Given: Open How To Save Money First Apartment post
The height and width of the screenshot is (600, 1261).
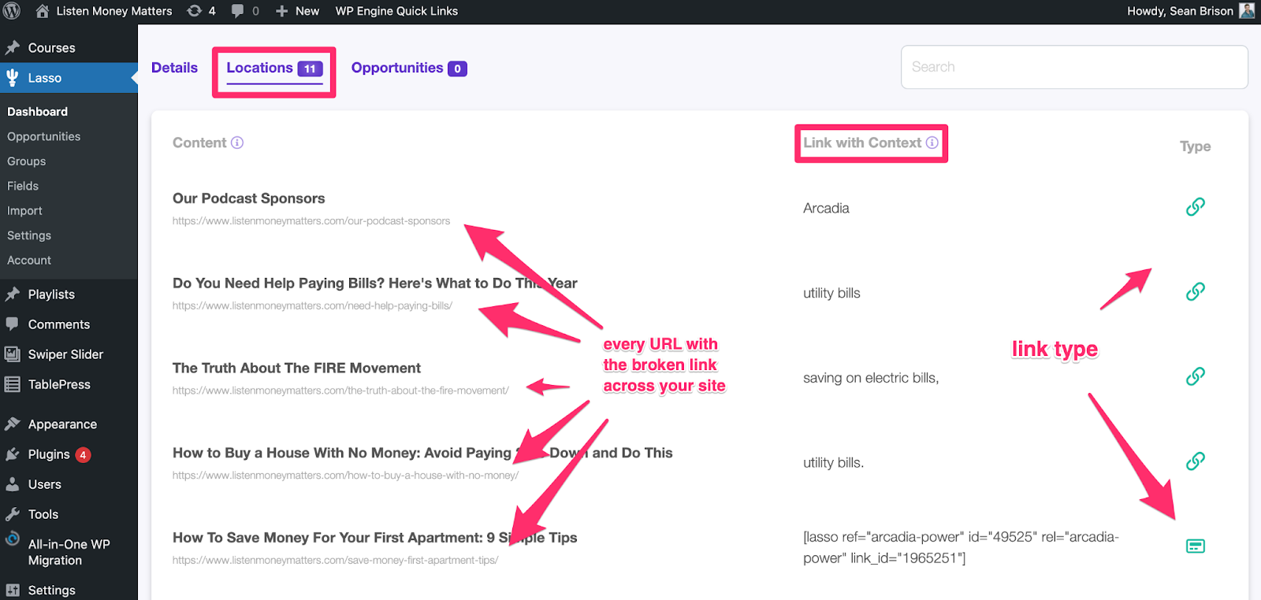Looking at the screenshot, I should point(375,538).
